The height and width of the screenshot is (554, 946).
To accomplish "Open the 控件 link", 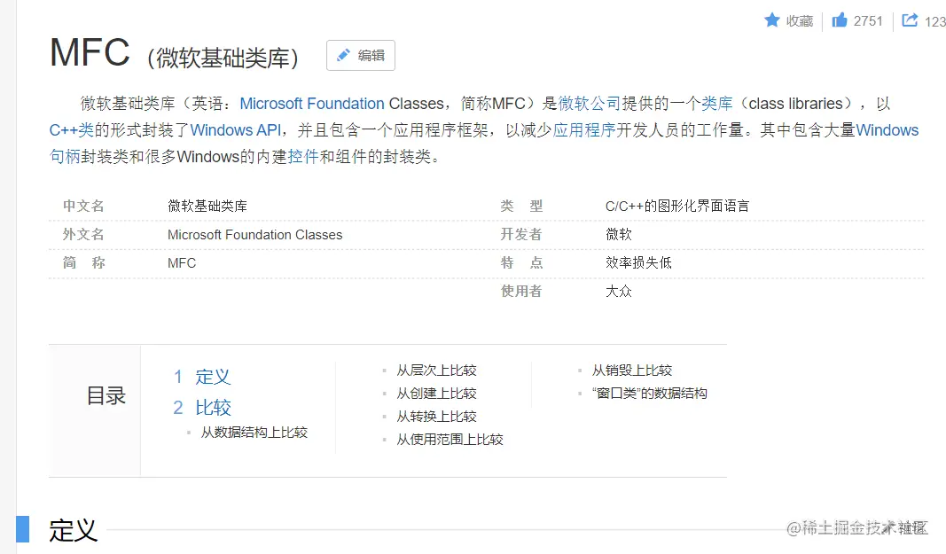I will click(303, 157).
